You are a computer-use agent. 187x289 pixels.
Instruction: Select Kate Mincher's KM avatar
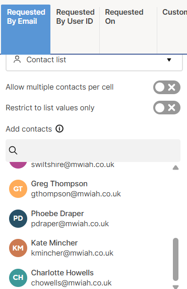click(18, 248)
